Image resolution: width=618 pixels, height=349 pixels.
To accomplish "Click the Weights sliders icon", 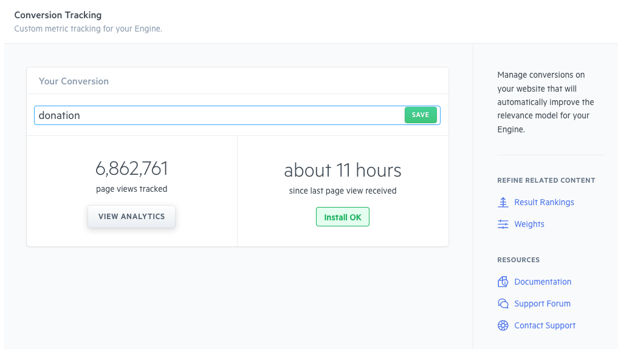I will [x=503, y=224].
